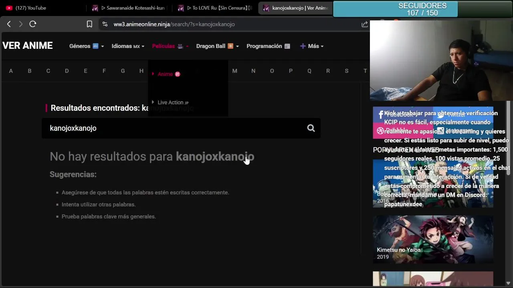Click the address bar URL
The image size is (513, 288).
[x=174, y=24]
